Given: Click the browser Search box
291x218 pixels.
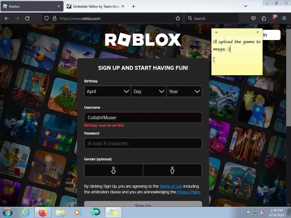Looking at the screenshot, I should (x=212, y=18).
